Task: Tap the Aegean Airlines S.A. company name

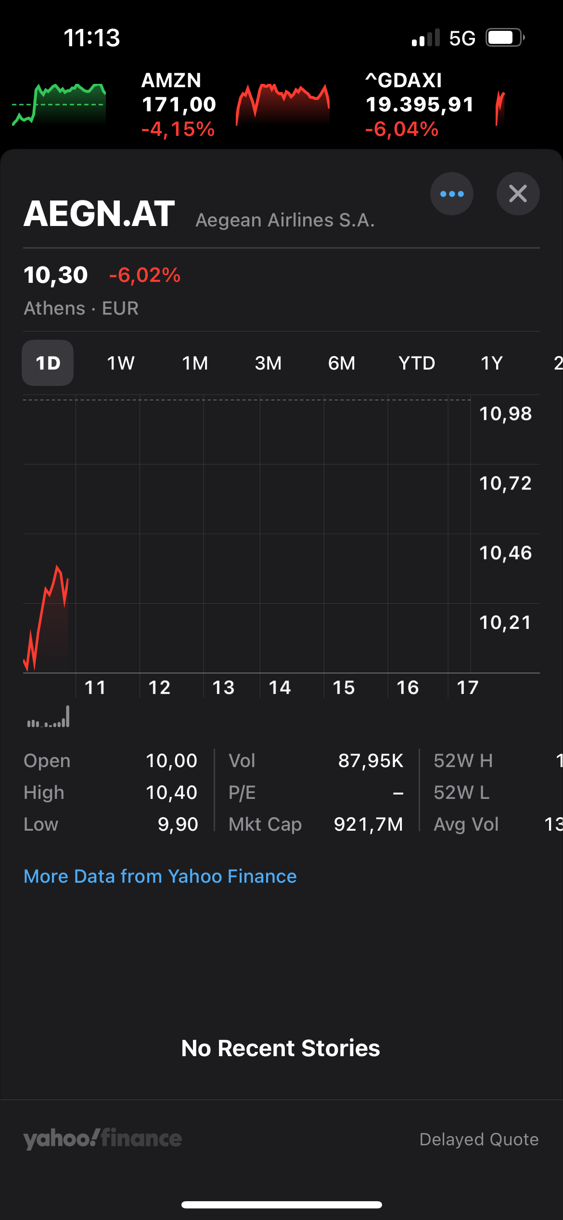Action: 285,220
